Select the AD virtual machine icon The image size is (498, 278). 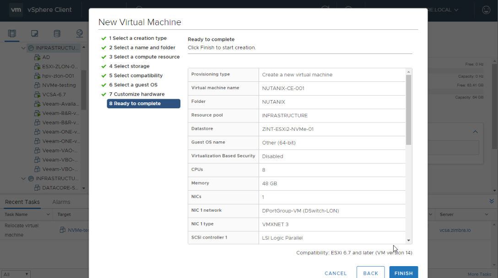(37, 58)
